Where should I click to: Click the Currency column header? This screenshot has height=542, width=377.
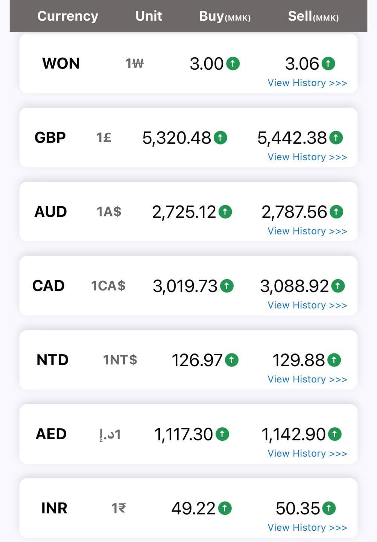click(x=68, y=16)
